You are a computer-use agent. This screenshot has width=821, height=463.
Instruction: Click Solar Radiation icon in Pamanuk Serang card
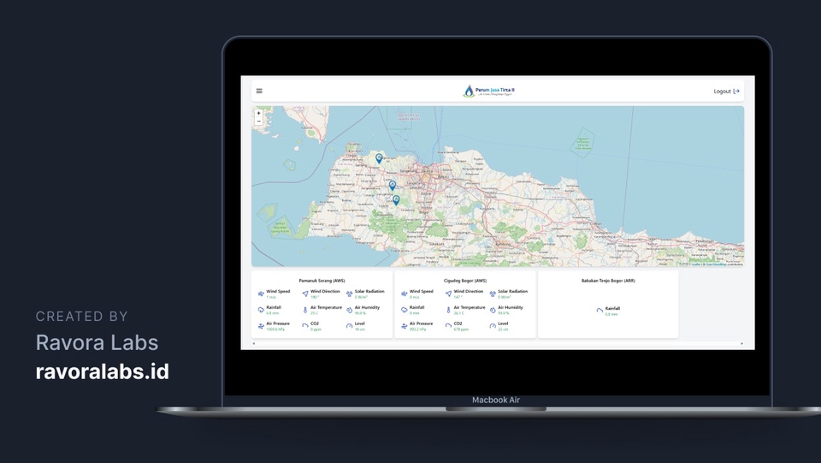pyautogui.click(x=349, y=294)
